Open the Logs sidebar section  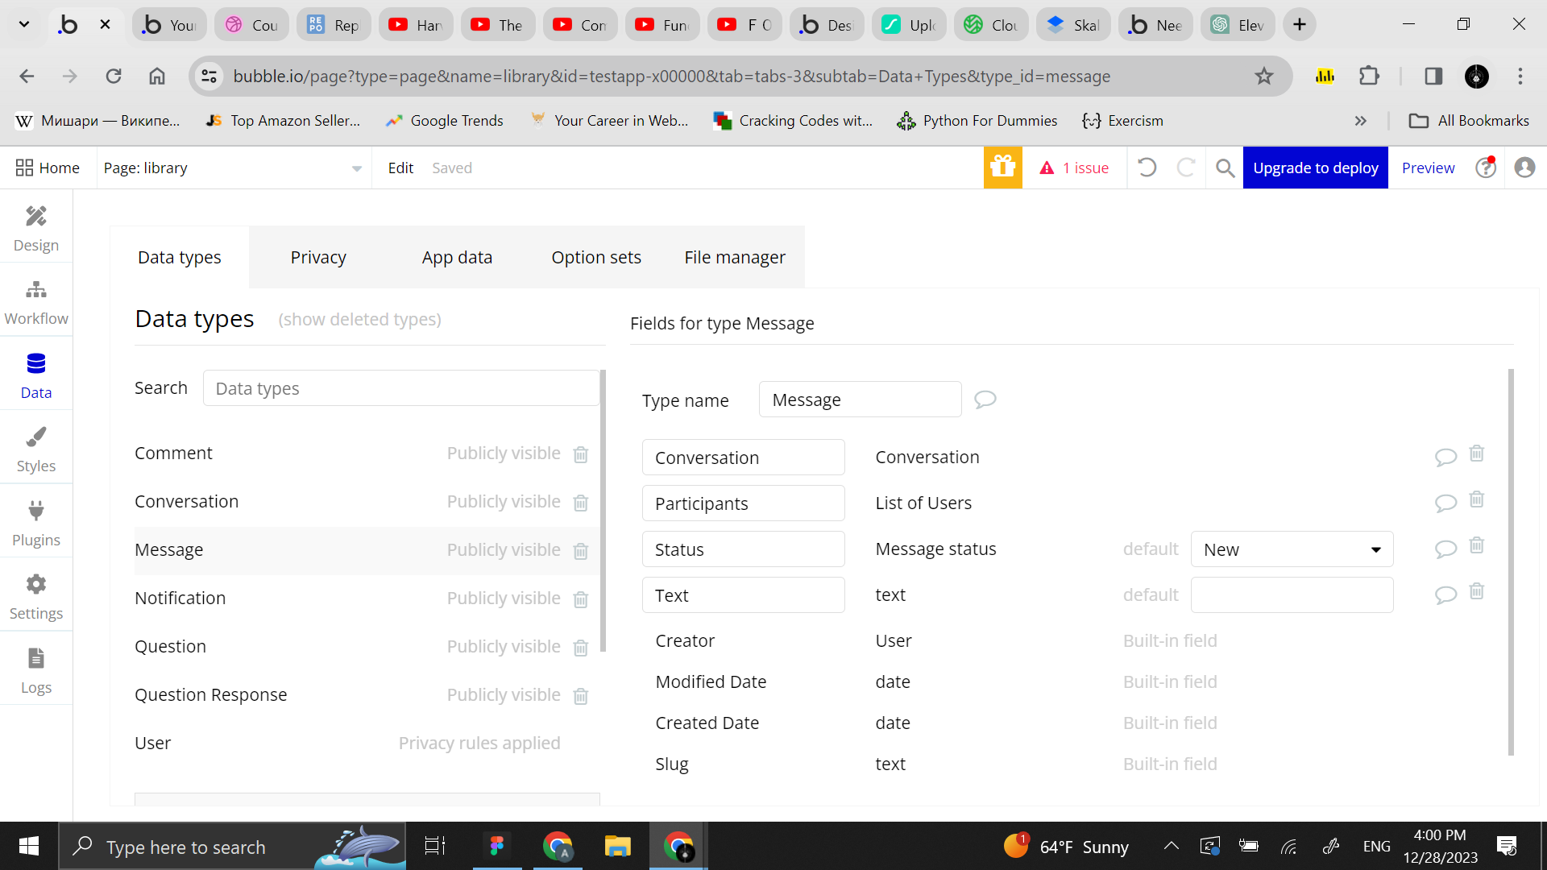coord(35,670)
